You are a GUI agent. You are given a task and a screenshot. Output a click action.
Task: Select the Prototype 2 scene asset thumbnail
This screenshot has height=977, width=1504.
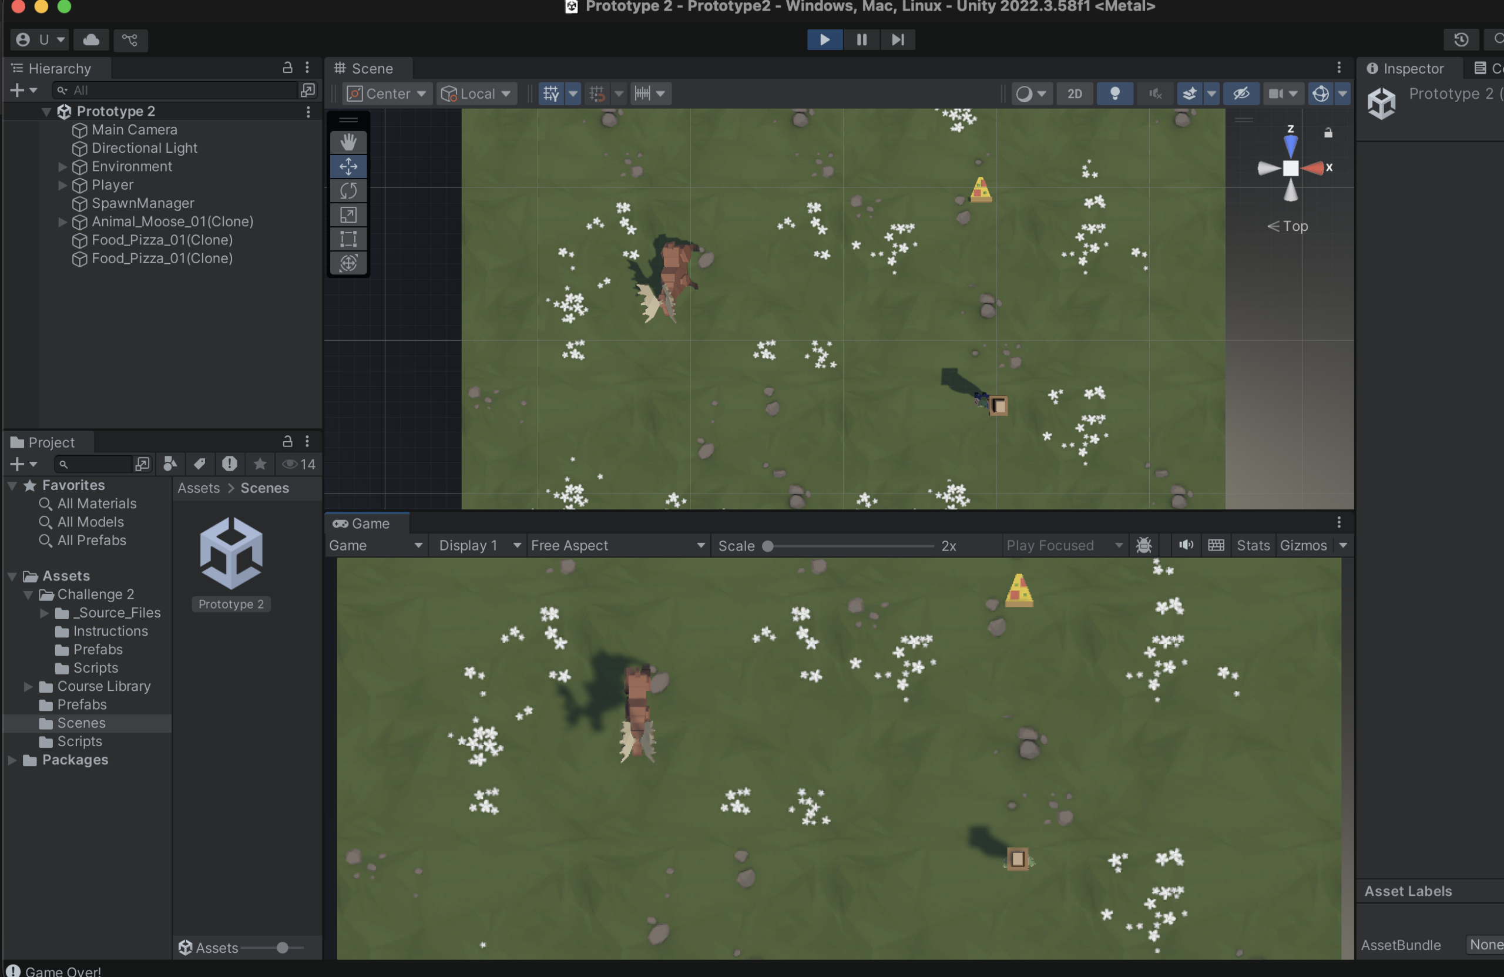[231, 553]
